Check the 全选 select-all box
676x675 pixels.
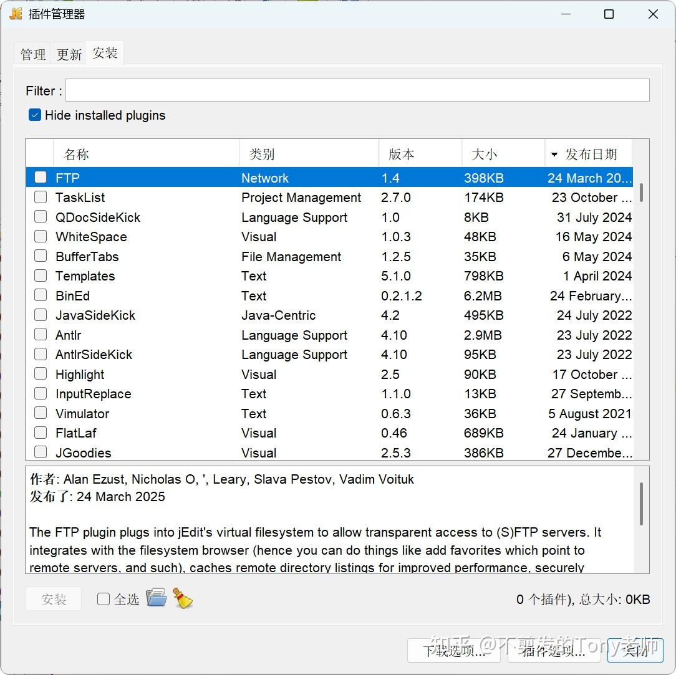pyautogui.click(x=104, y=599)
